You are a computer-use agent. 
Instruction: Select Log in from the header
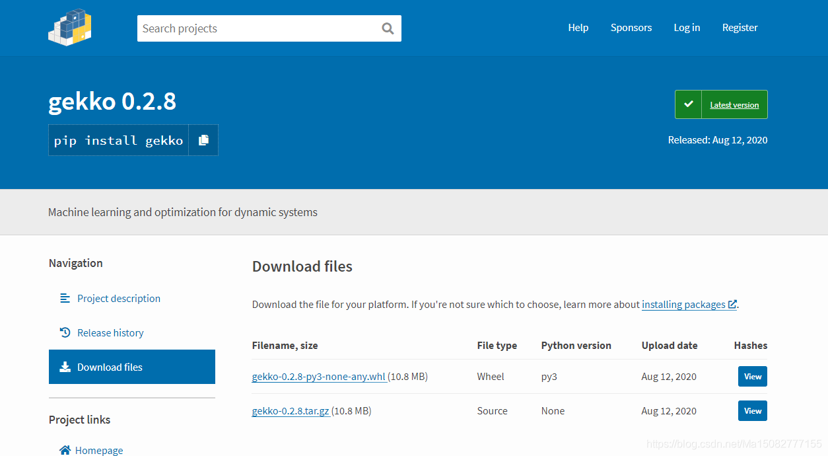pyautogui.click(x=687, y=27)
